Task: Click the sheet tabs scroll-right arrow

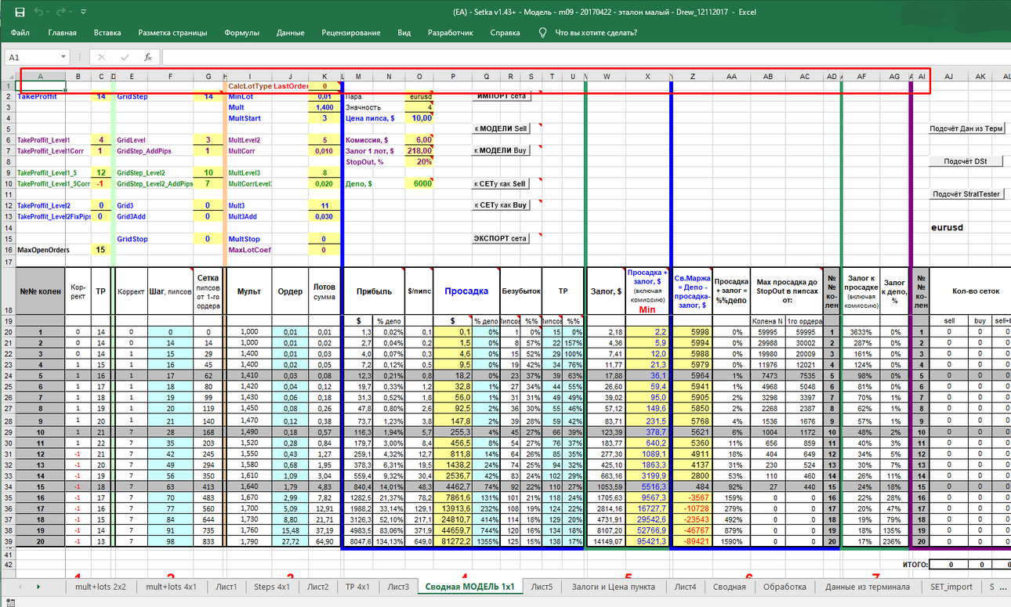Action: click(x=38, y=586)
